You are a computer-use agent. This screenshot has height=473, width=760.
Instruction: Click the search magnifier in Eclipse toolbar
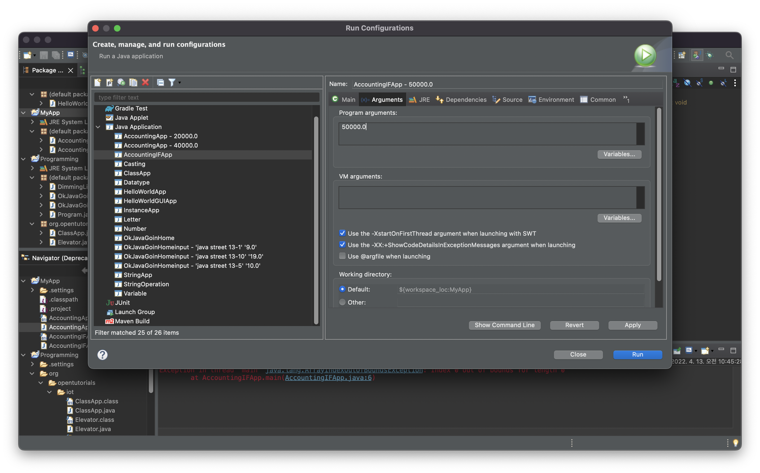[729, 55]
